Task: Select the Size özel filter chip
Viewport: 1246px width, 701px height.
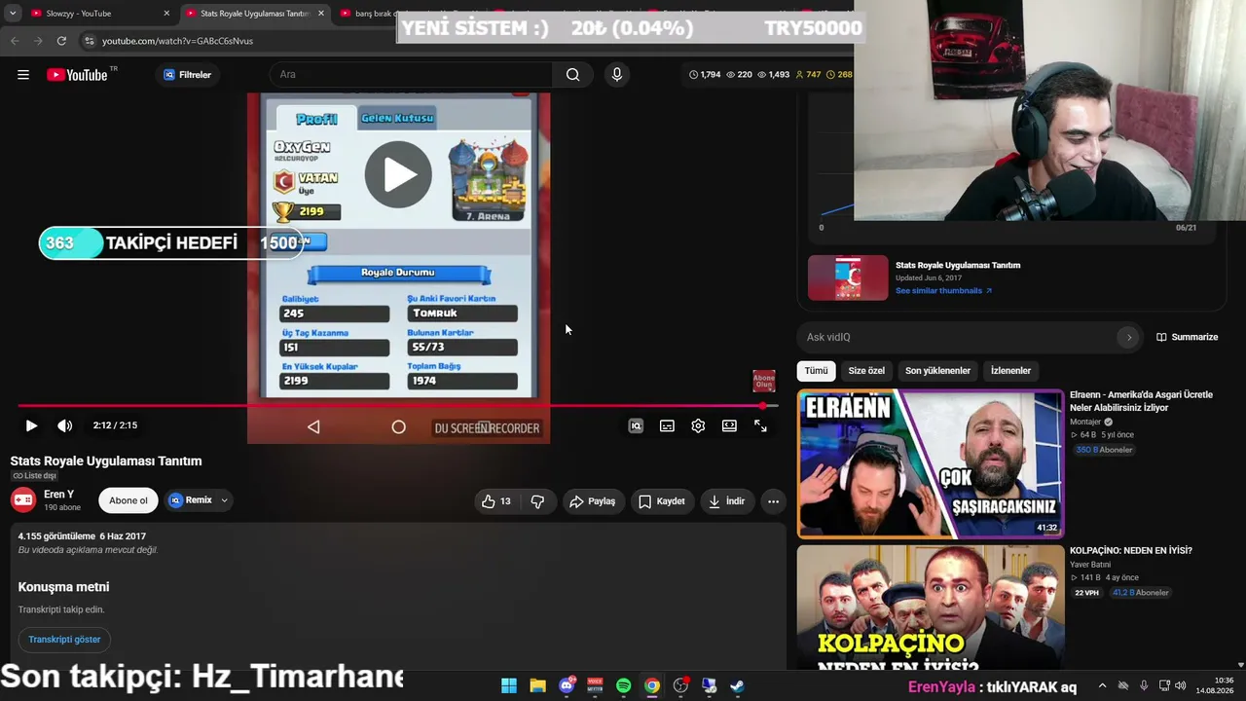Action: [866, 371]
